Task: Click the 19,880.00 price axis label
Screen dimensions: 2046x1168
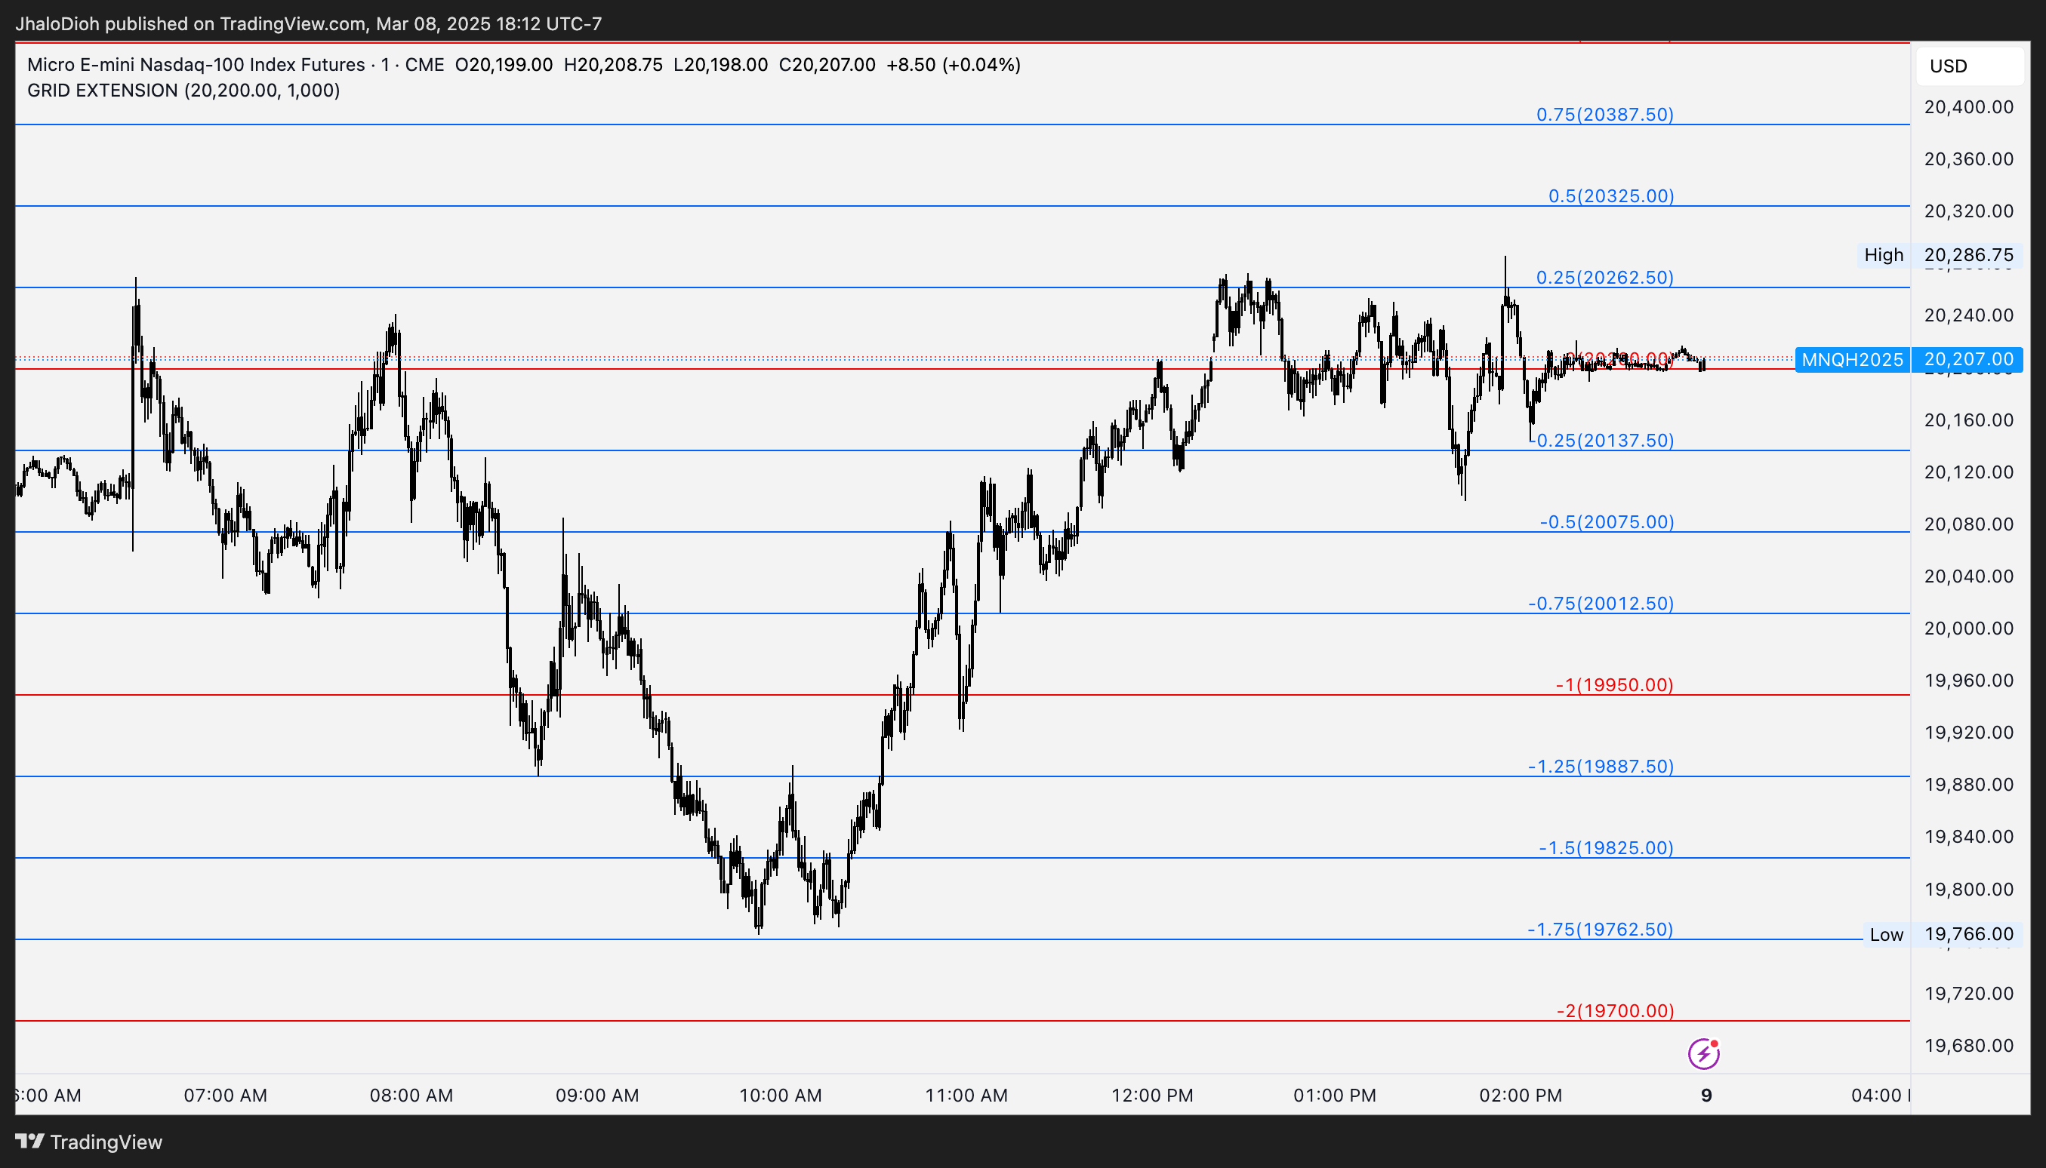Action: pos(1969,784)
